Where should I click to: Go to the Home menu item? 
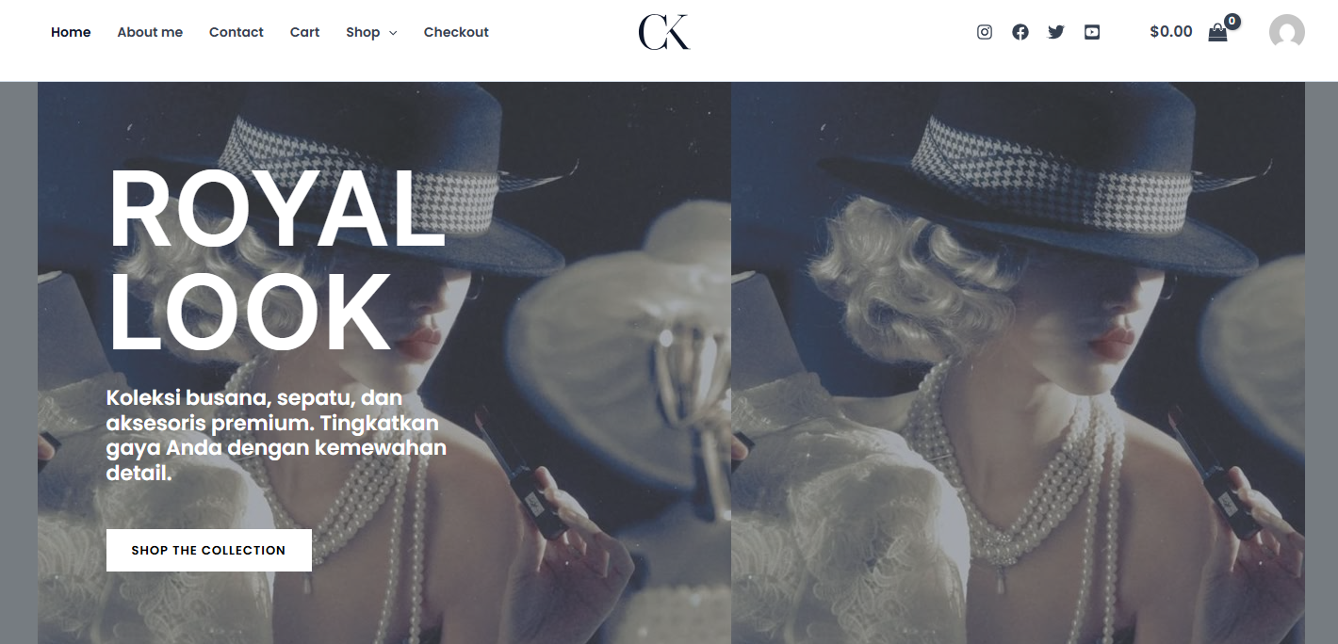pyautogui.click(x=71, y=32)
